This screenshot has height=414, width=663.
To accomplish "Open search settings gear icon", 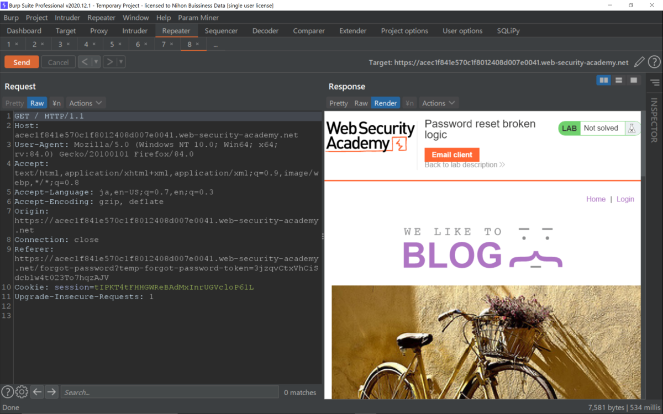I will click(22, 392).
